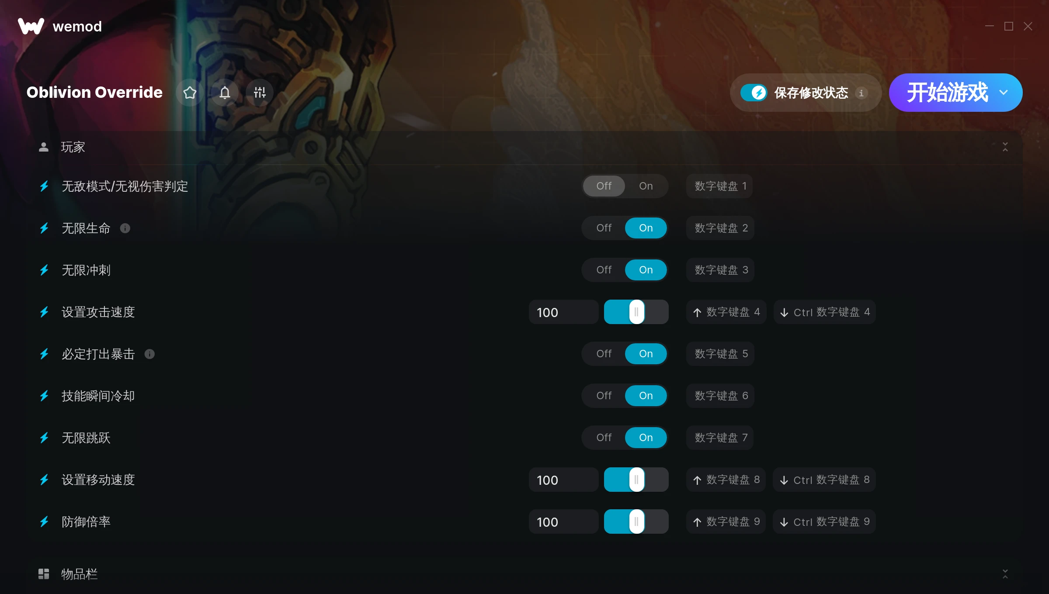Open dropdown arrow on 开始游戏 button
Screen dimensions: 1049x594
pyautogui.click(x=1004, y=93)
